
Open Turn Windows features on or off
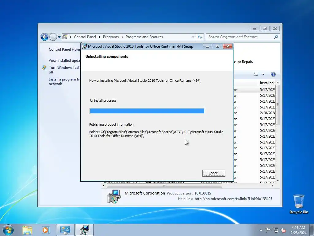coord(64,70)
